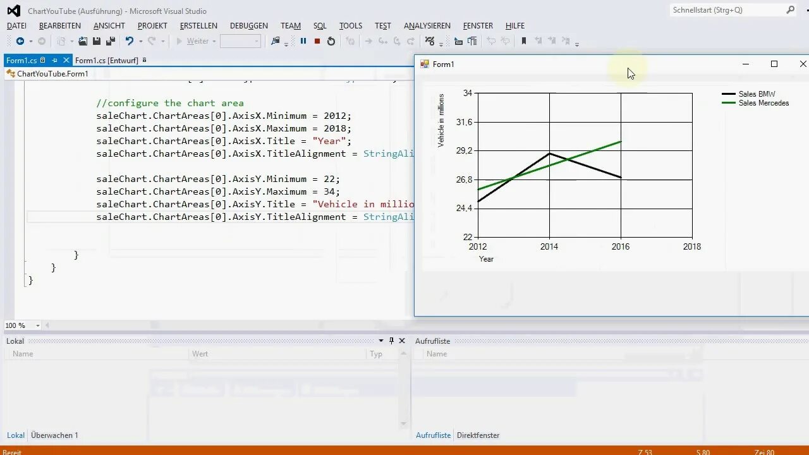Switch to the Lokal bottom tab
The image size is (809, 455).
[16, 435]
